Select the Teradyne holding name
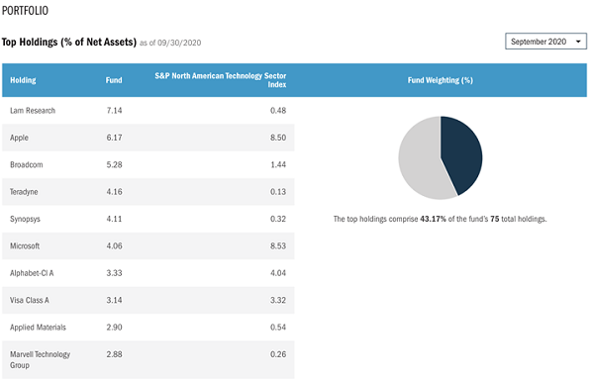 coord(24,192)
